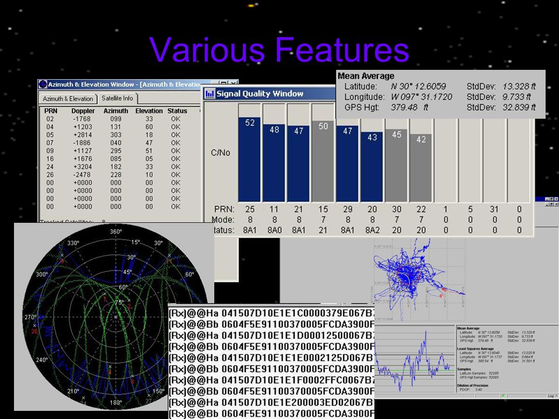Viewport: 559px width, 419px height.
Task: Select Doppler value -1768
Action: tap(82, 119)
